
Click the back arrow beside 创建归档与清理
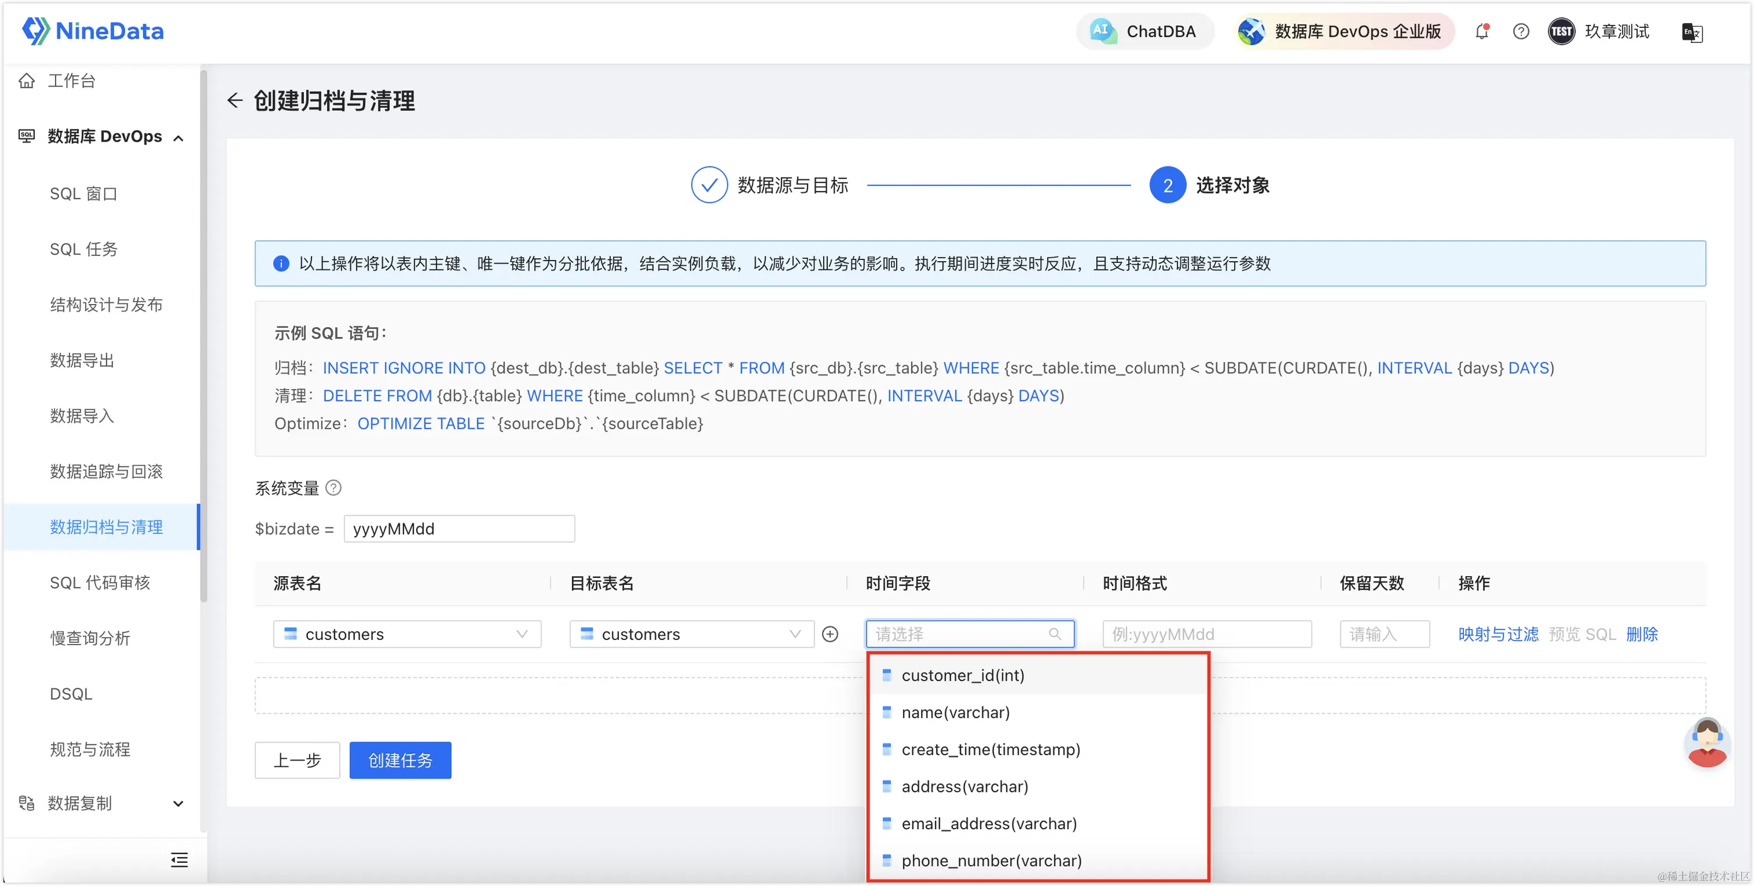click(235, 101)
